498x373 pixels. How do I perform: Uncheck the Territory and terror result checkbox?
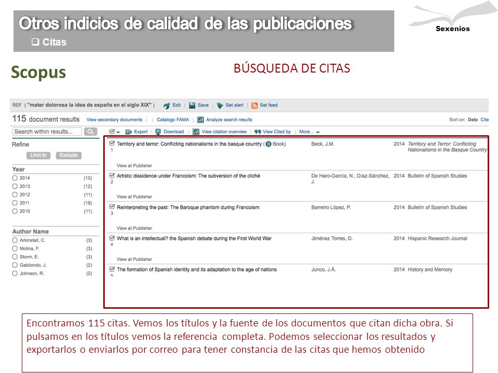[x=112, y=144]
